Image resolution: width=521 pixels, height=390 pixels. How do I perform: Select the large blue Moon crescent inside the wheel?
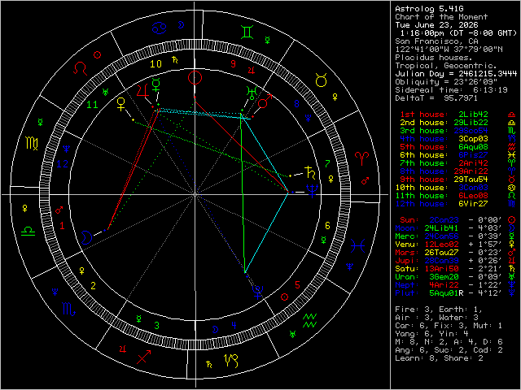click(86, 237)
